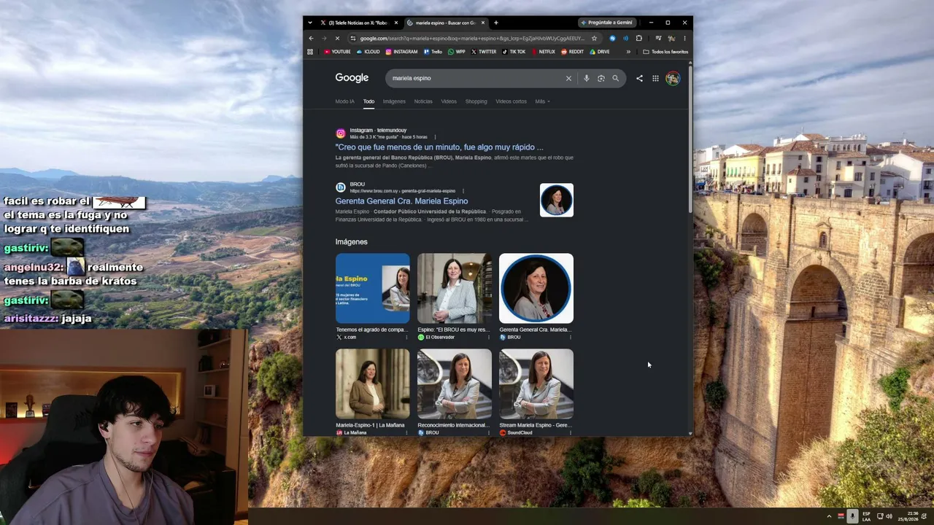Open options for the Instagram telemundouy result
The height and width of the screenshot is (525, 934).
pyautogui.click(x=435, y=137)
